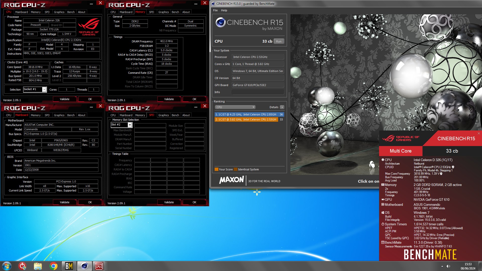
Task: Open BenchMate taskbar icon
Action: (x=69, y=266)
